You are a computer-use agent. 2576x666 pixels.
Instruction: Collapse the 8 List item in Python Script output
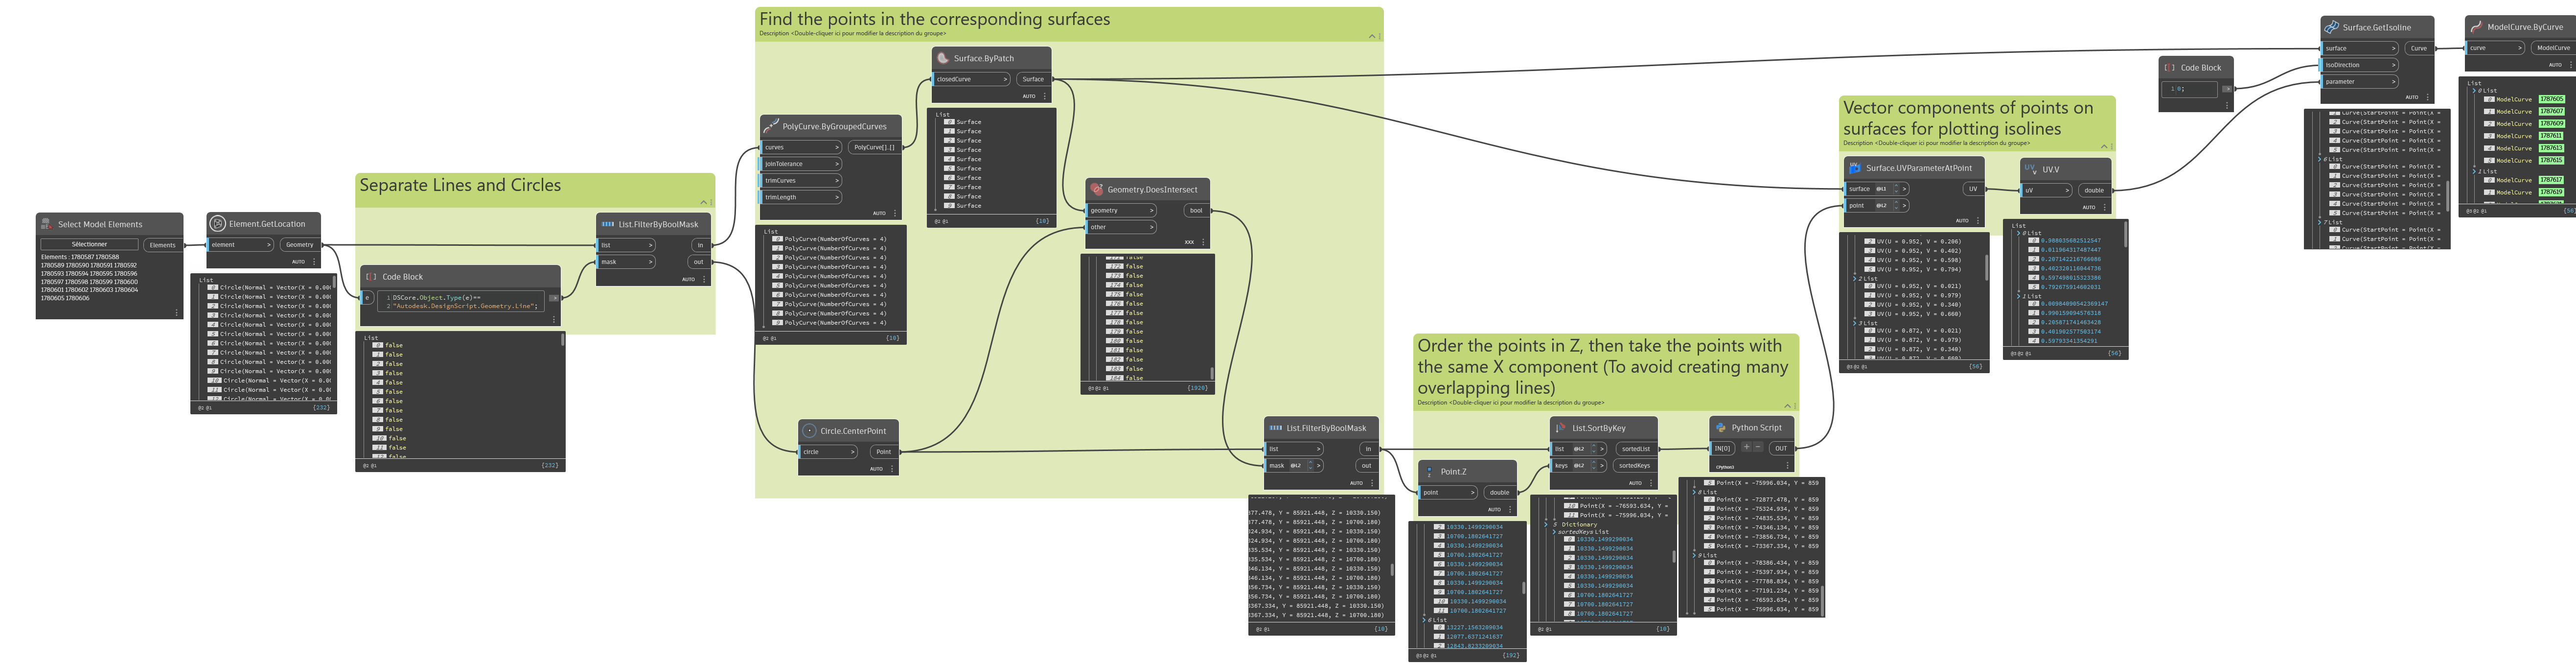point(1694,492)
